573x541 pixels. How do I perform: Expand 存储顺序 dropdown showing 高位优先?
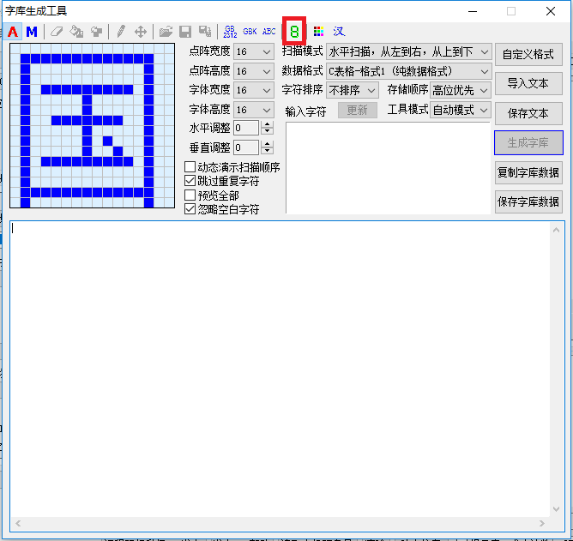point(461,90)
